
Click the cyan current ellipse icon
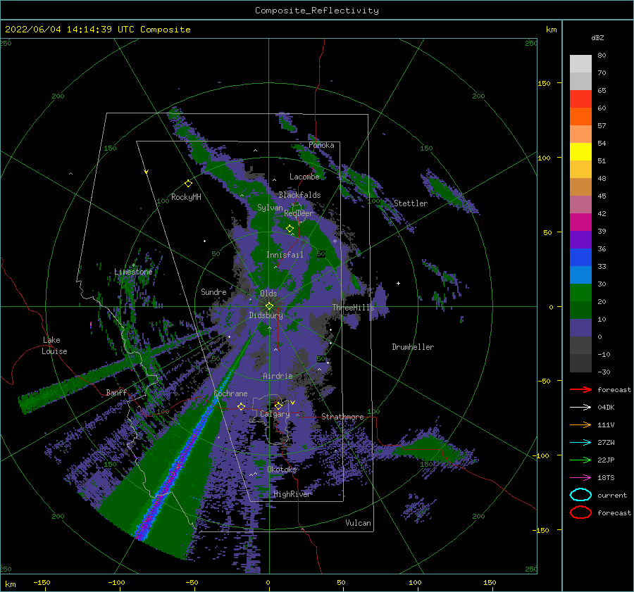[580, 495]
